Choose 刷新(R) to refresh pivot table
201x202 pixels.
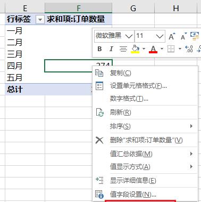[145, 112]
